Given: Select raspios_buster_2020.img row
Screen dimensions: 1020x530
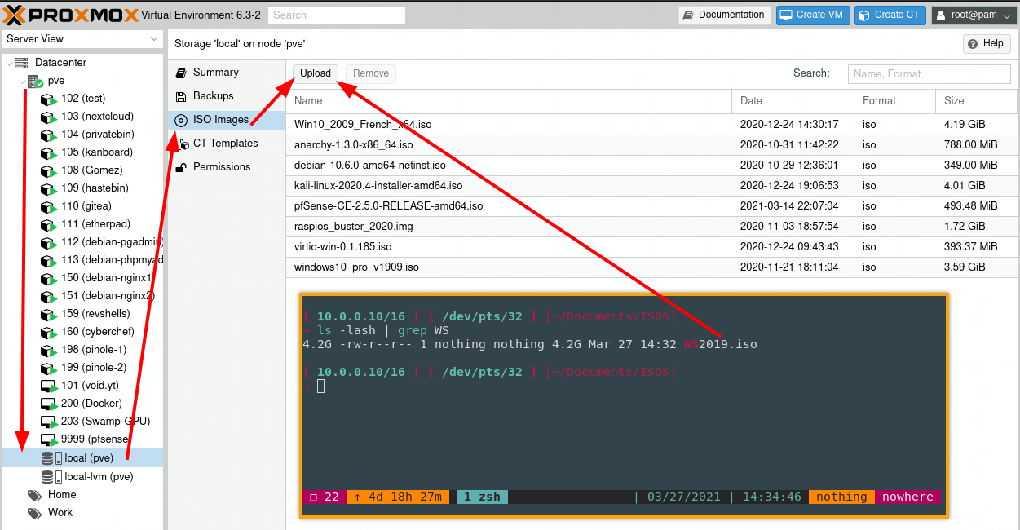Looking at the screenshot, I should point(652,227).
